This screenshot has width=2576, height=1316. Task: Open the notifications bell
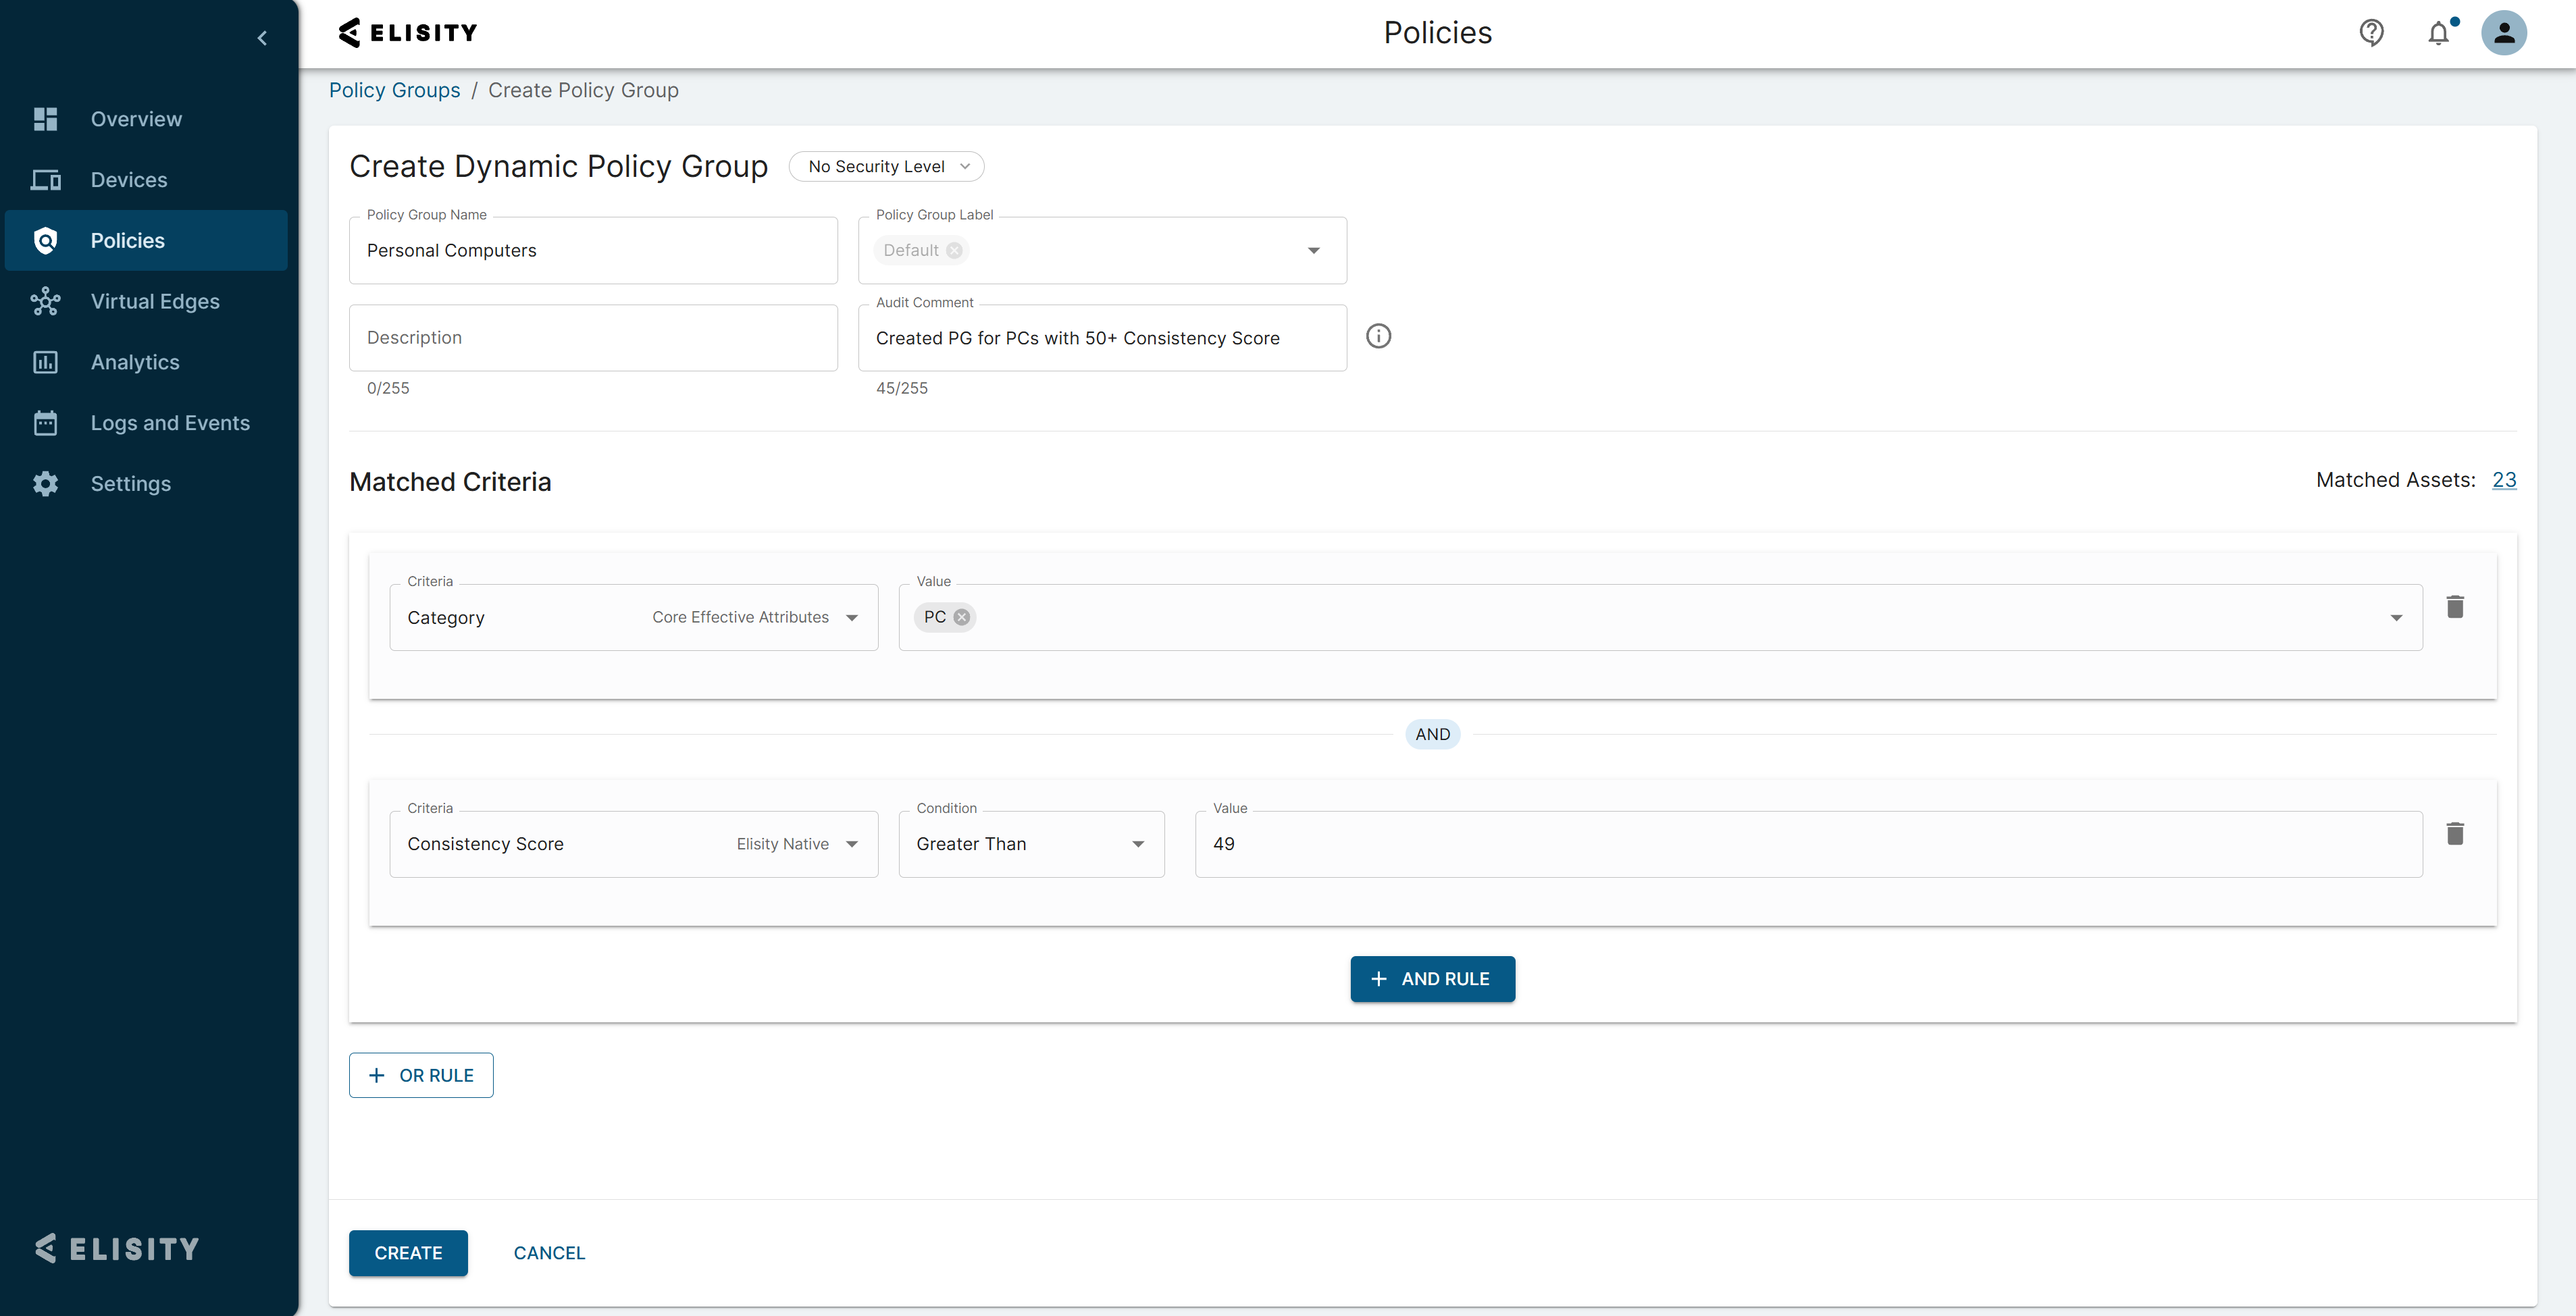point(2438,33)
